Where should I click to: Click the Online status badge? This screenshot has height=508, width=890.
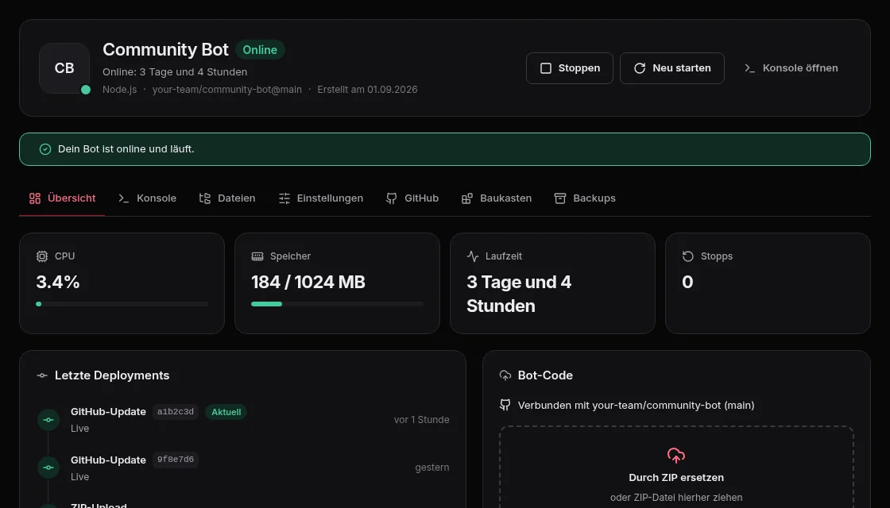tap(260, 50)
